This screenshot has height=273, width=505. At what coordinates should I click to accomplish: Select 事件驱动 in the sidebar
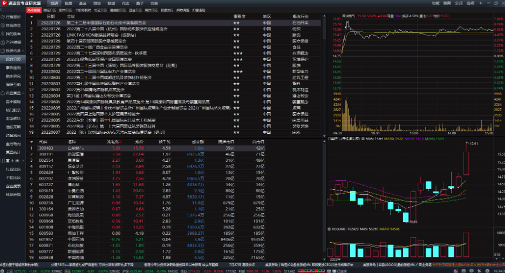point(13,67)
